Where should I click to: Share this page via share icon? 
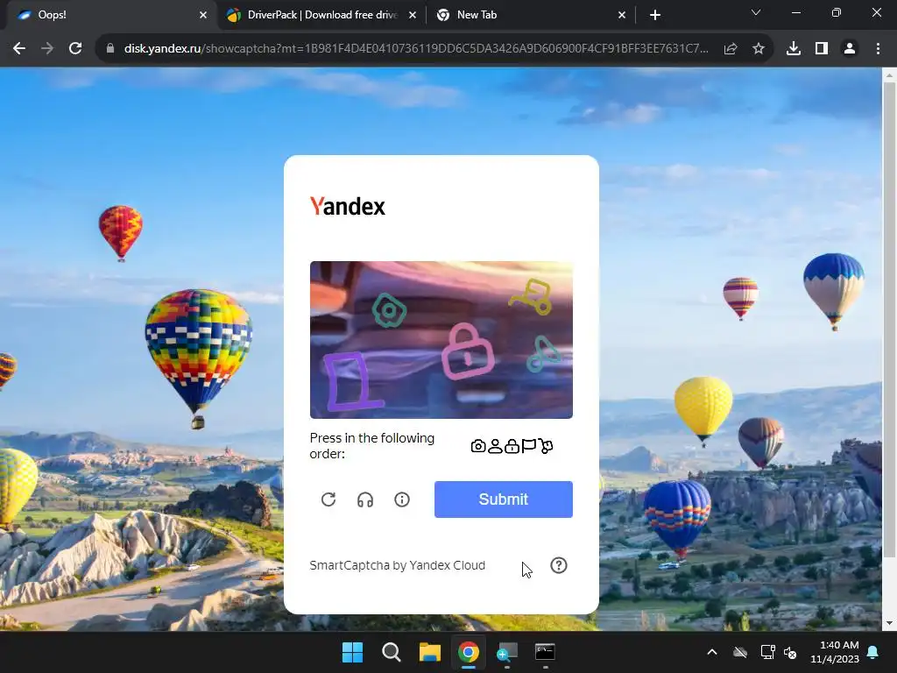731,49
